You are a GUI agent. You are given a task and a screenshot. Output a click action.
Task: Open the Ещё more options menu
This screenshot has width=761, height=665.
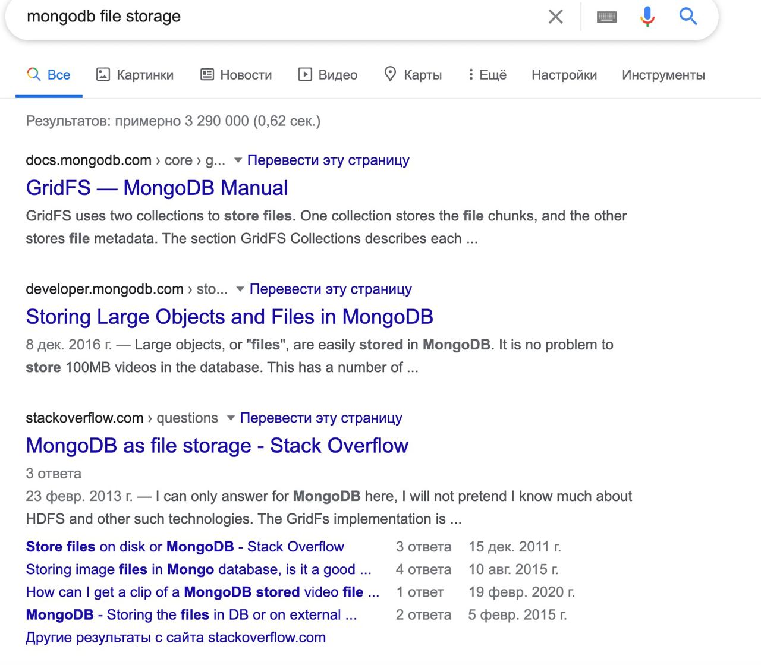[487, 75]
